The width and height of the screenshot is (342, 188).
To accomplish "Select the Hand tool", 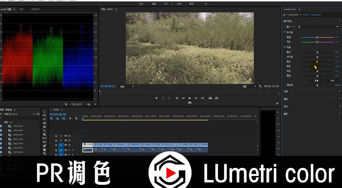I will tap(44, 149).
